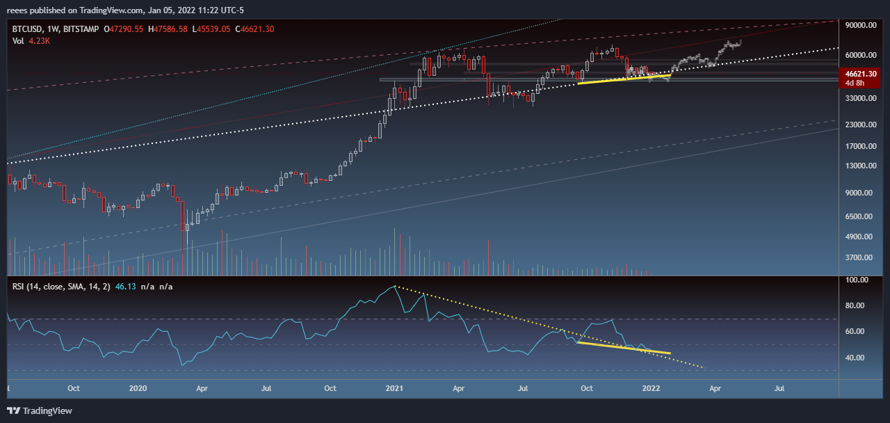Select the solid yellow trendline on the RSI pane

tap(624, 348)
